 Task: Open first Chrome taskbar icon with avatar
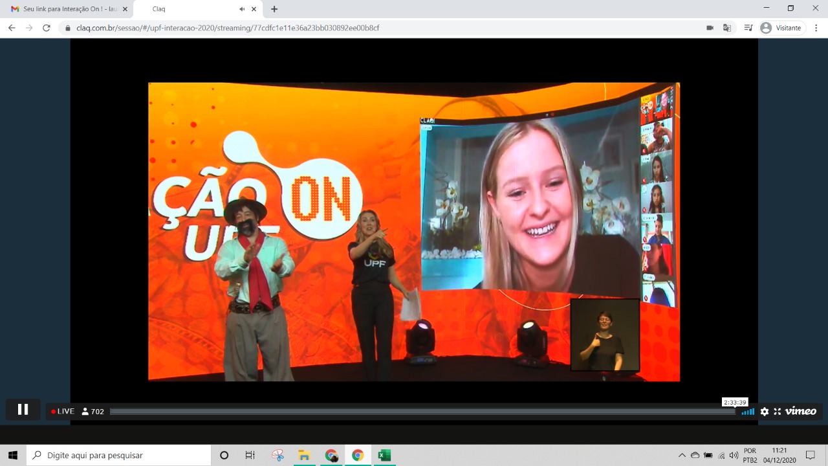pos(331,455)
